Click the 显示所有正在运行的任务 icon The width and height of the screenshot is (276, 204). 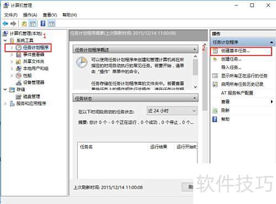point(215,76)
